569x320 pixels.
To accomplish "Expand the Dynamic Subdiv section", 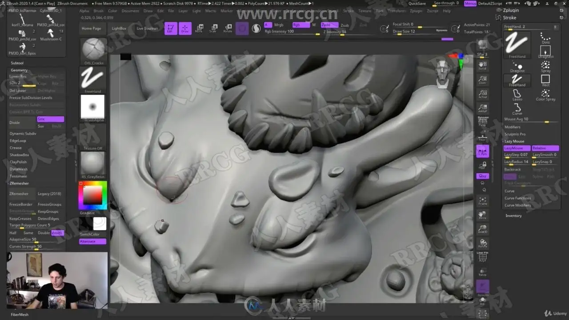I will pos(23,133).
